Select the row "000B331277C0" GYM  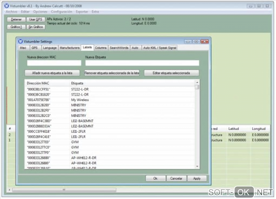(110, 147)
